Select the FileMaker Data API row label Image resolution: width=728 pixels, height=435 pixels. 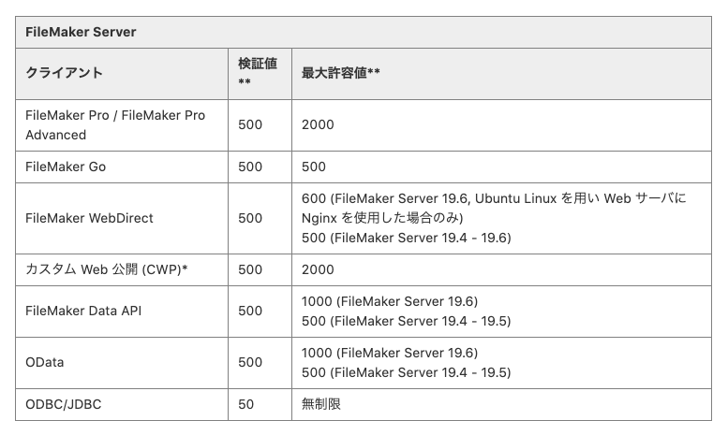point(83,311)
